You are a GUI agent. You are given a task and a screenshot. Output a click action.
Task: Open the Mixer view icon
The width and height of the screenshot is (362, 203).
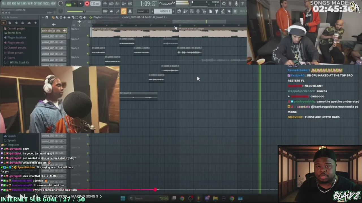[x=198, y=11]
